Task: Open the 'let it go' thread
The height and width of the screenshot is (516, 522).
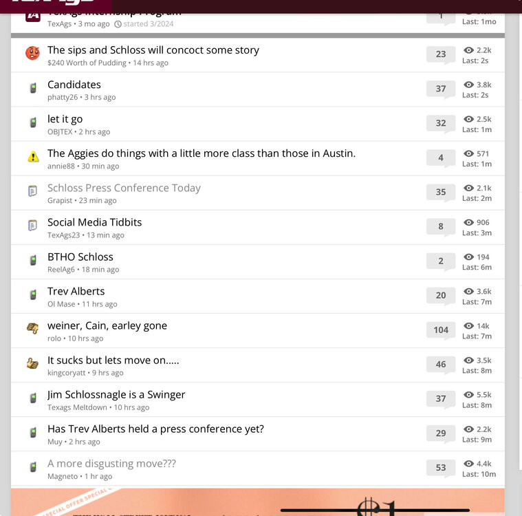Action: point(65,119)
